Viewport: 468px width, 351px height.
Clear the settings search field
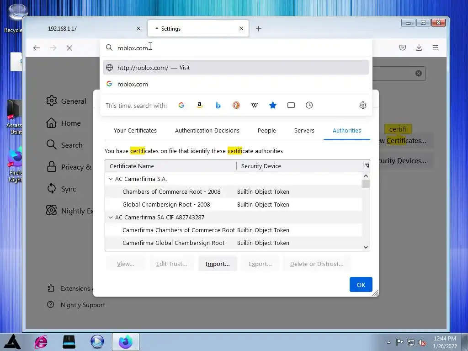pyautogui.click(x=419, y=74)
